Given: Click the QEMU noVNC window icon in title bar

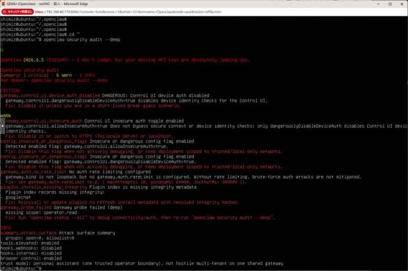Looking at the screenshot, I should pos(3,4).
